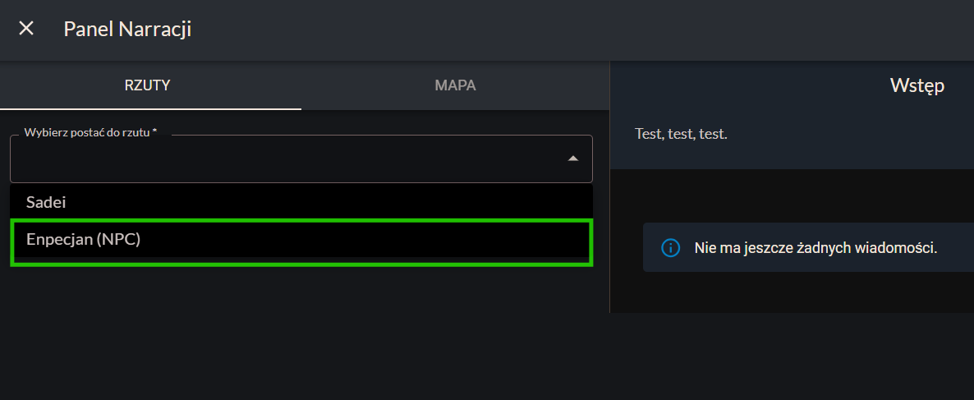
Task: Click the Wstęp section heading
Action: pos(917,85)
